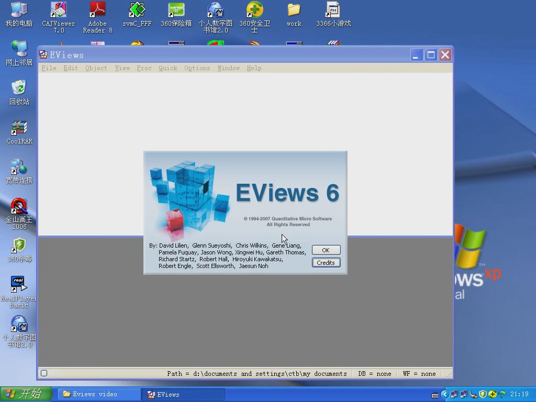Select 个人数字图书馆2.0 icon beside 360保险箱
The image size is (536, 402).
pyautogui.click(x=215, y=17)
